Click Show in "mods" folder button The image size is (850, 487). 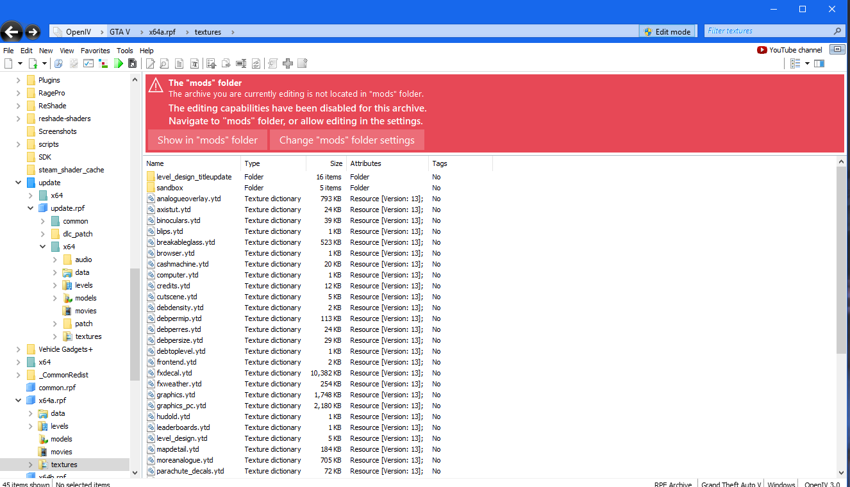(x=208, y=140)
